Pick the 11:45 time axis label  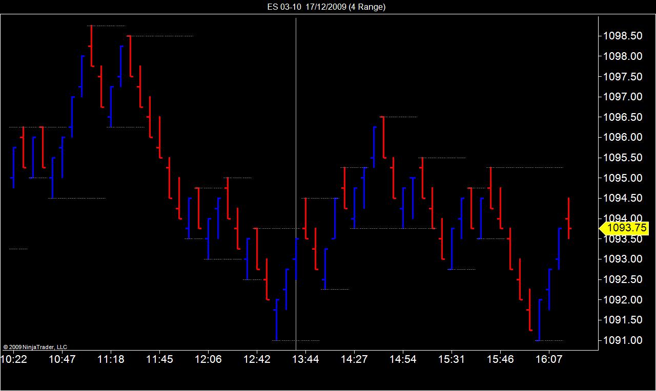[x=160, y=359]
